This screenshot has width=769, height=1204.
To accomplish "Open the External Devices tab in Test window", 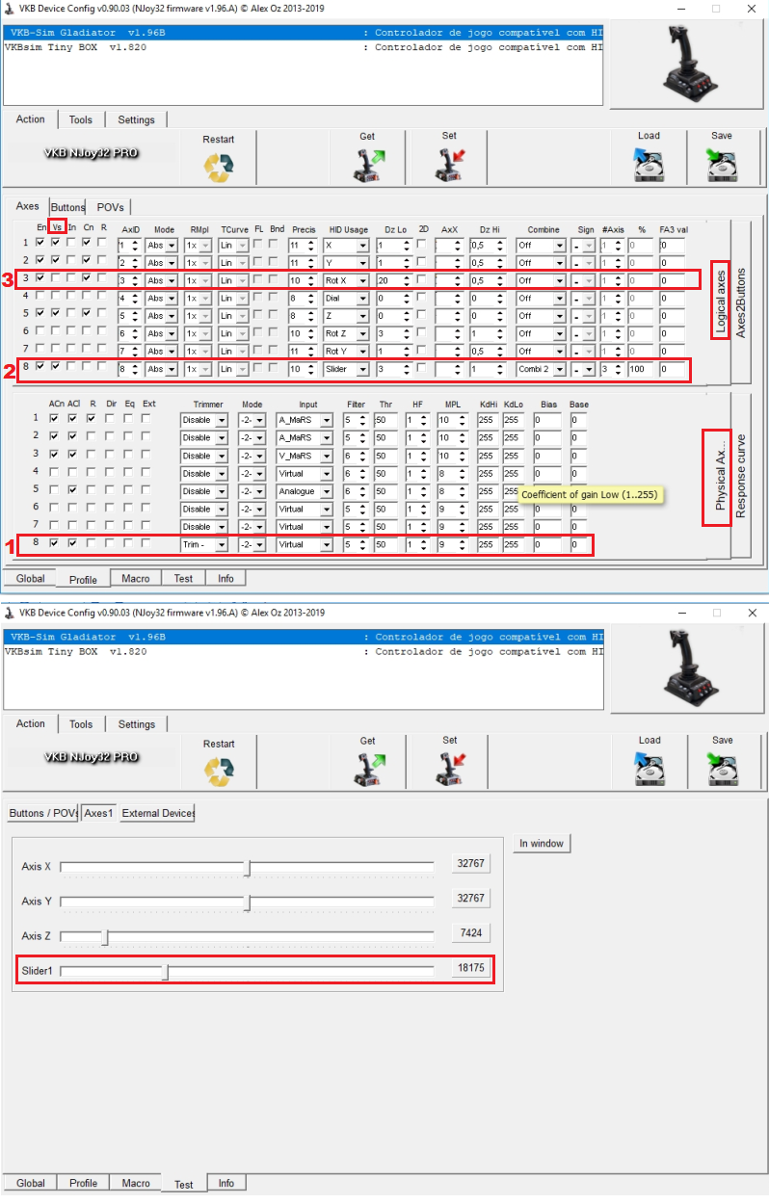I will pos(157,813).
